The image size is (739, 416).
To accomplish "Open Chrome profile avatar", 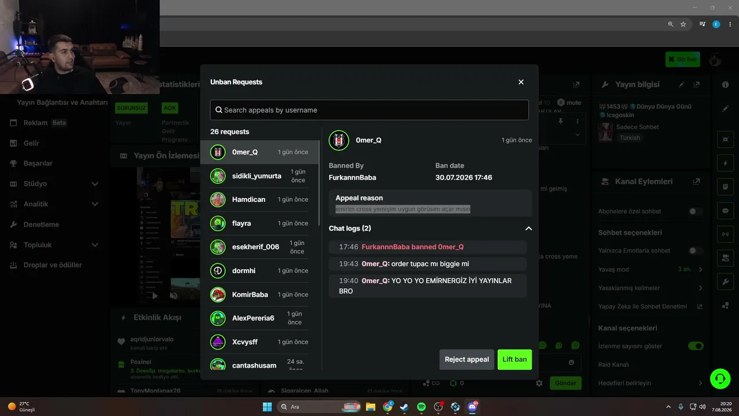I will (x=716, y=24).
